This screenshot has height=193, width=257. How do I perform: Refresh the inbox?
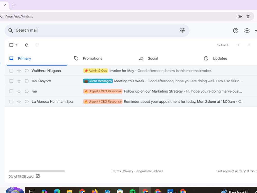click(27, 45)
